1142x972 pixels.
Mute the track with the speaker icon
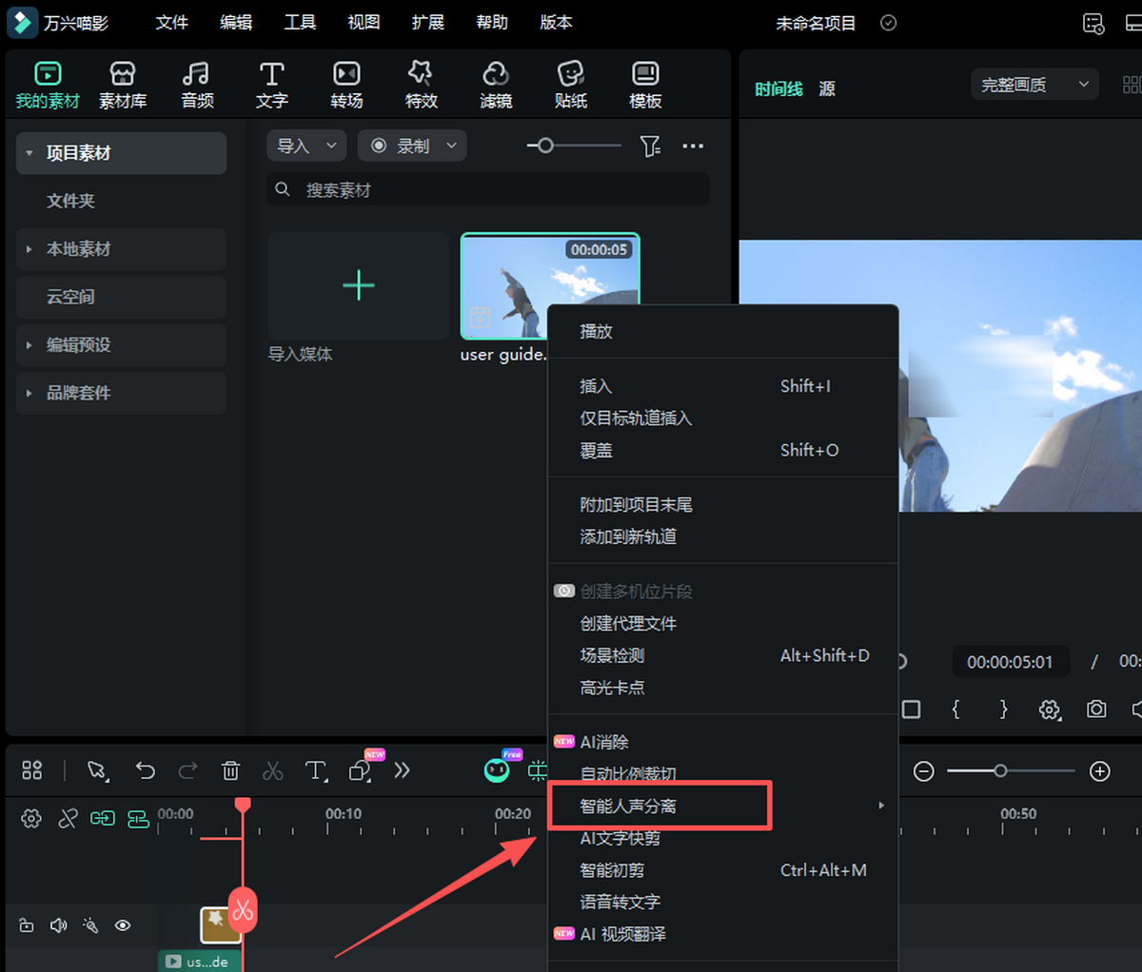coord(58,924)
